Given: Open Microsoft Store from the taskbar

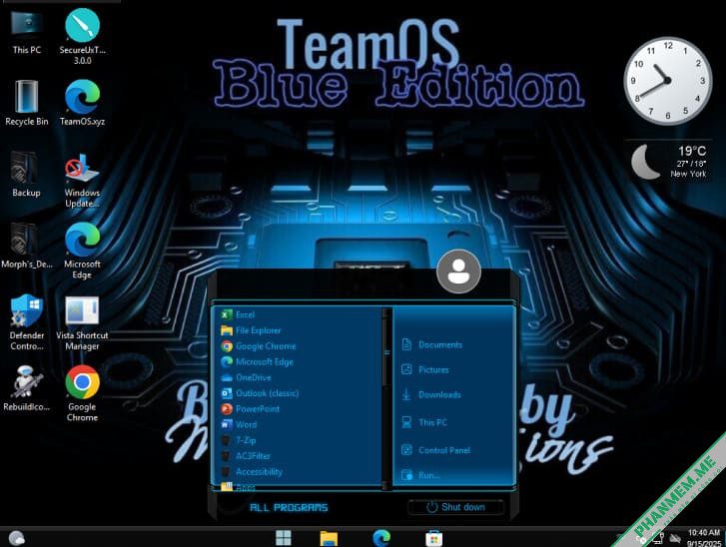Looking at the screenshot, I should click(x=433, y=538).
